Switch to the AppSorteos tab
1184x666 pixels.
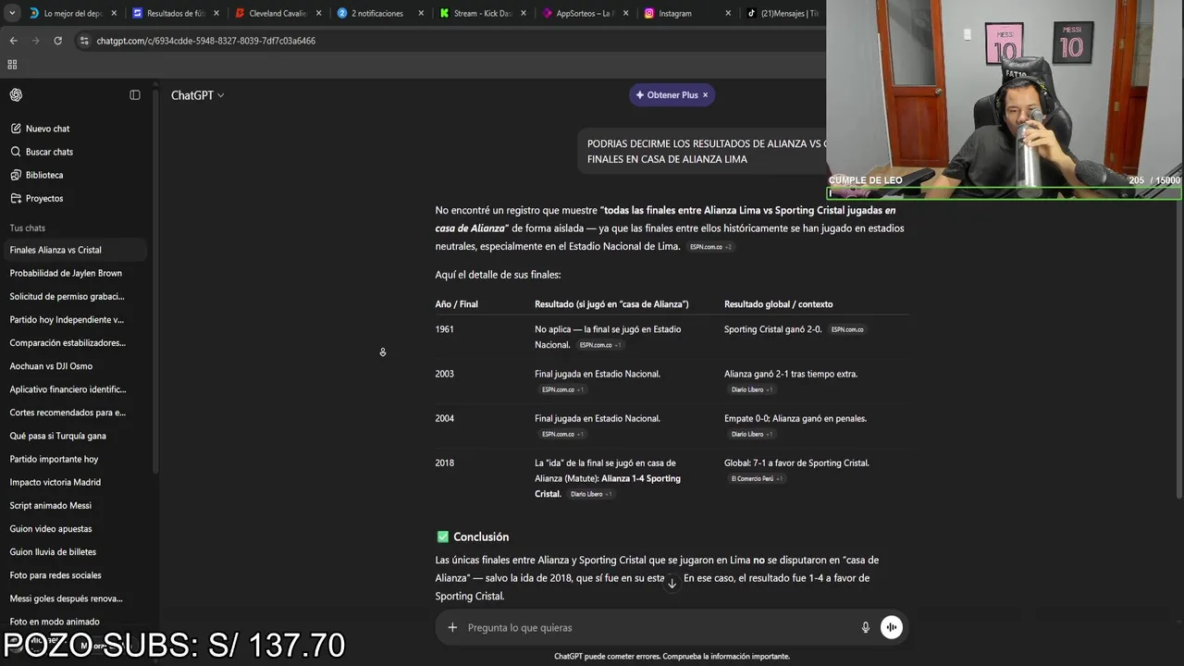tap(583, 13)
